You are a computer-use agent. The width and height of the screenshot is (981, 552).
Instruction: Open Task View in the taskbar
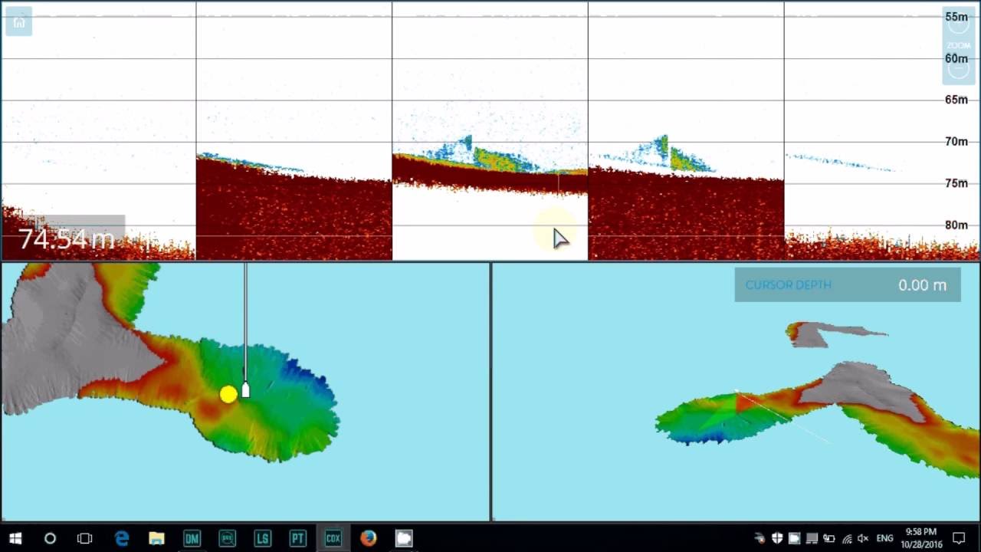click(85, 538)
